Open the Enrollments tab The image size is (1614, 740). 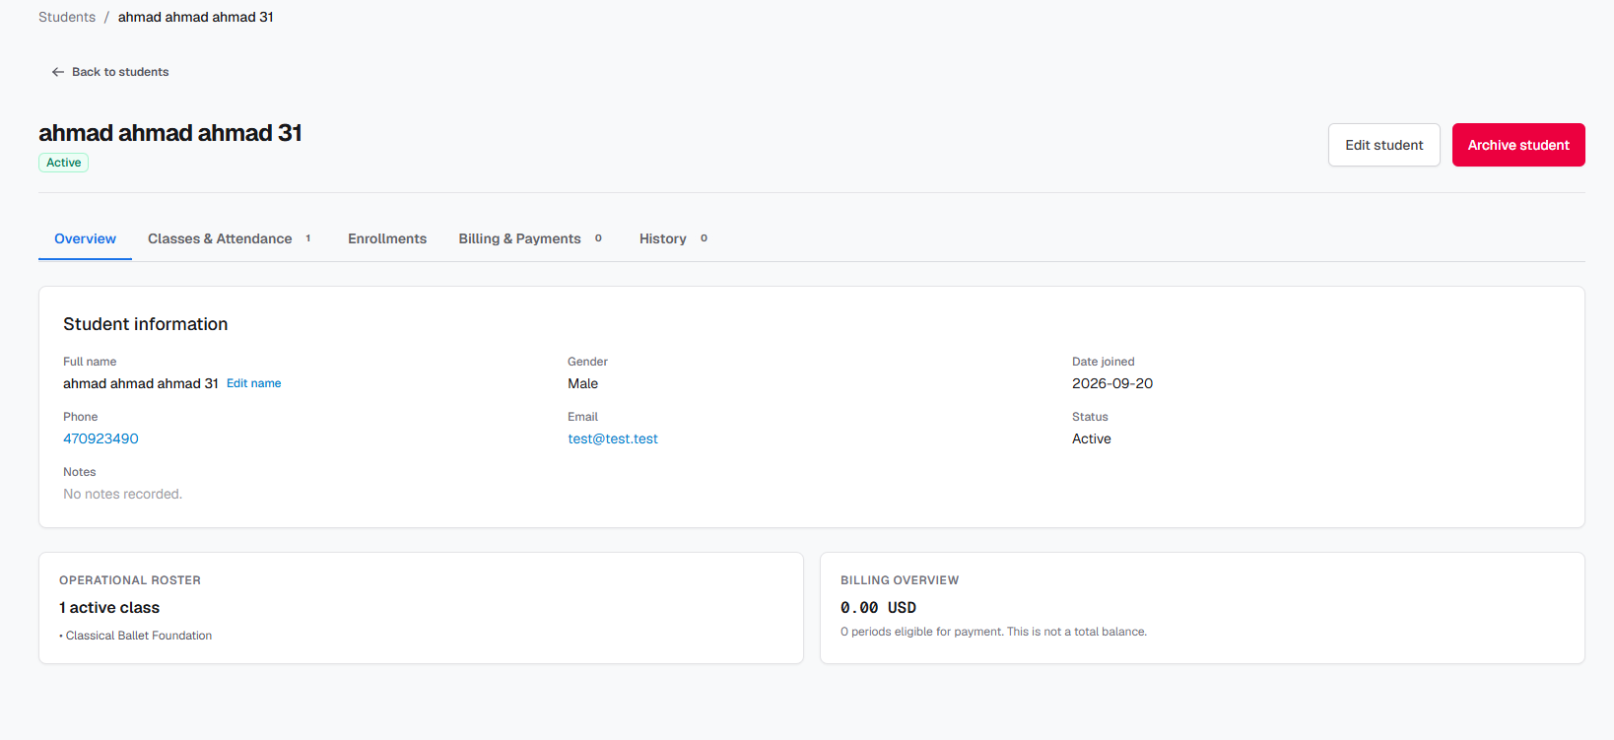(x=387, y=238)
